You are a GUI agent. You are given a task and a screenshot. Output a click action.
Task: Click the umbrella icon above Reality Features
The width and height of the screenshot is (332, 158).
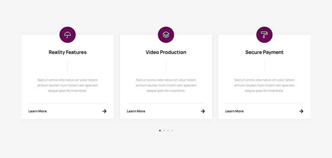pos(67,35)
